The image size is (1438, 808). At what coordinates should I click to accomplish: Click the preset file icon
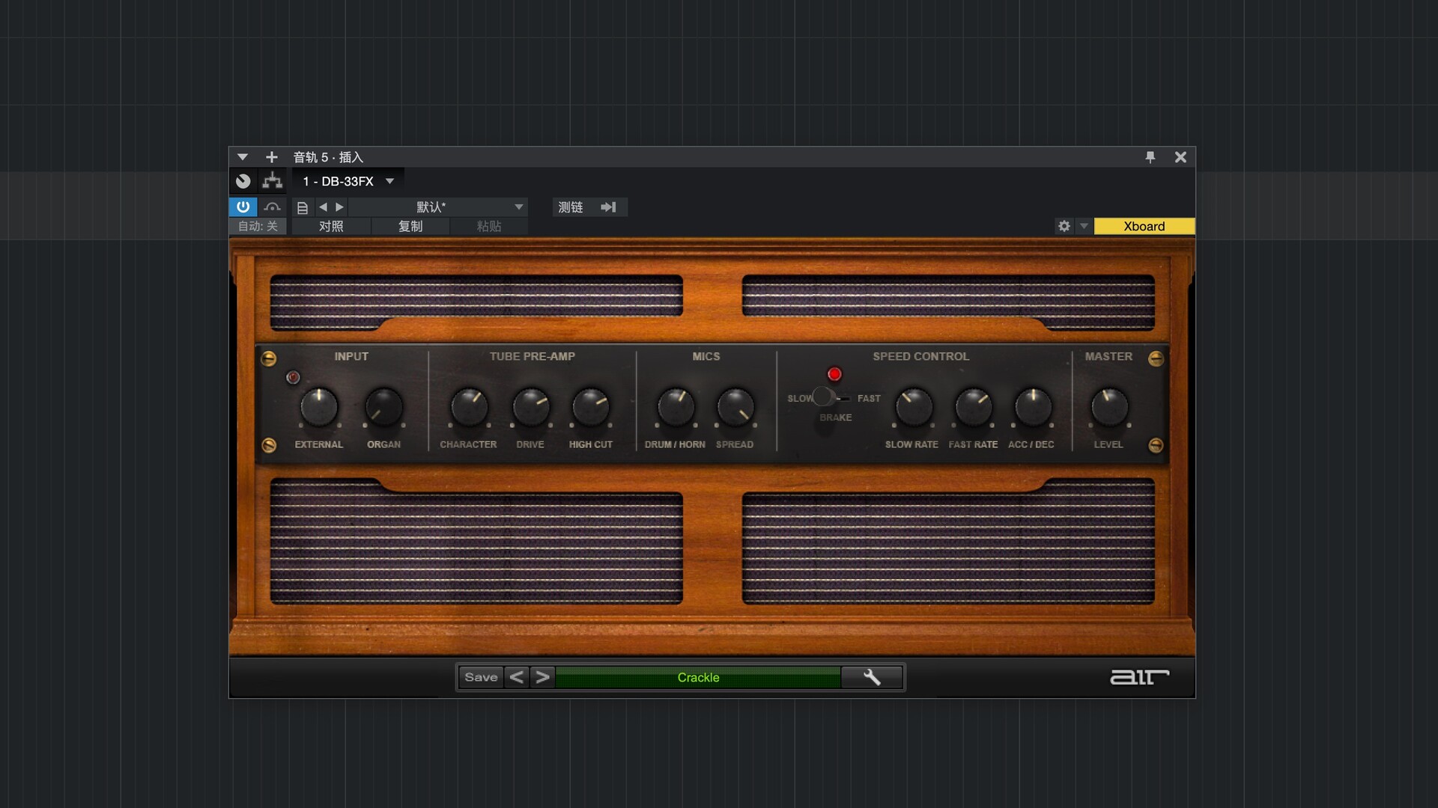(x=303, y=207)
